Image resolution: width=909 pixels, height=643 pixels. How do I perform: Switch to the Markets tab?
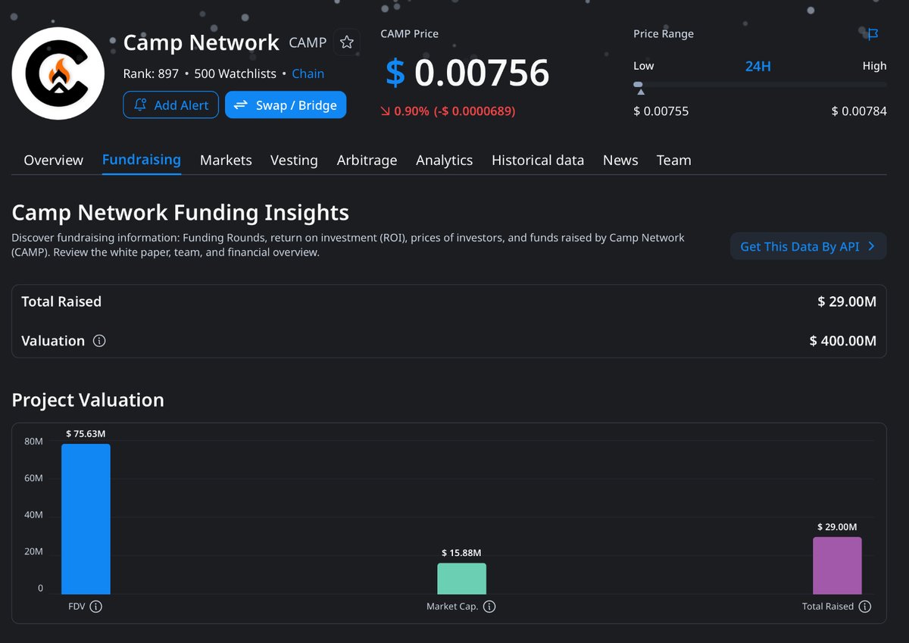226,160
